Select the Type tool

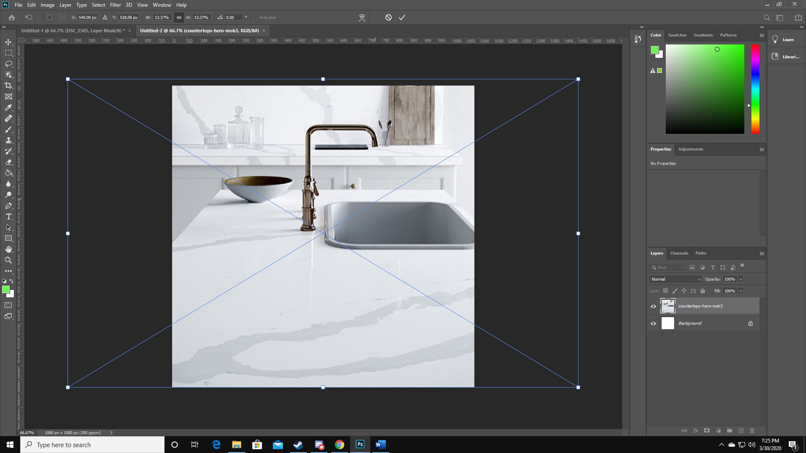[x=8, y=217]
